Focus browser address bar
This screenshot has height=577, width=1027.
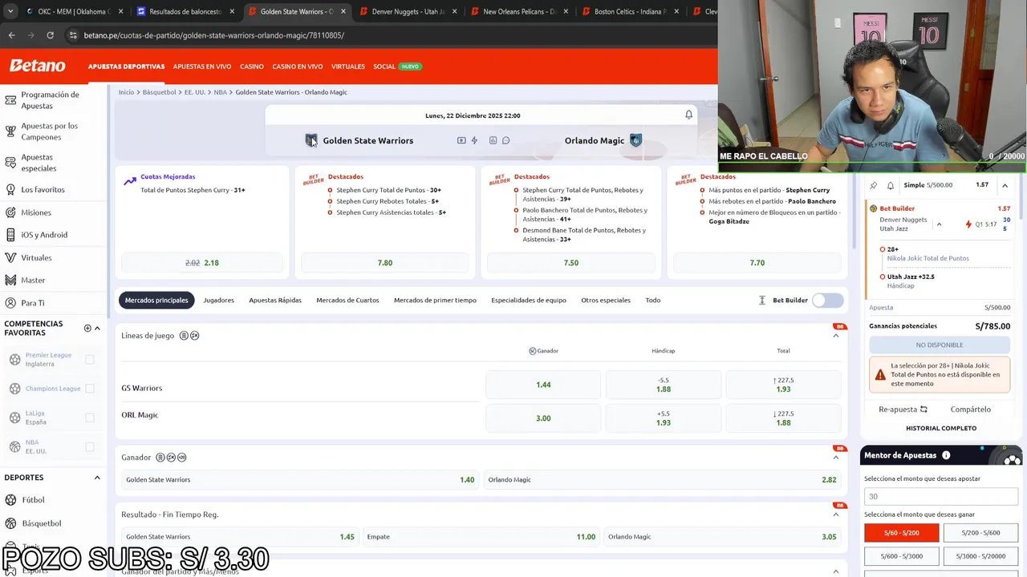[x=385, y=35]
